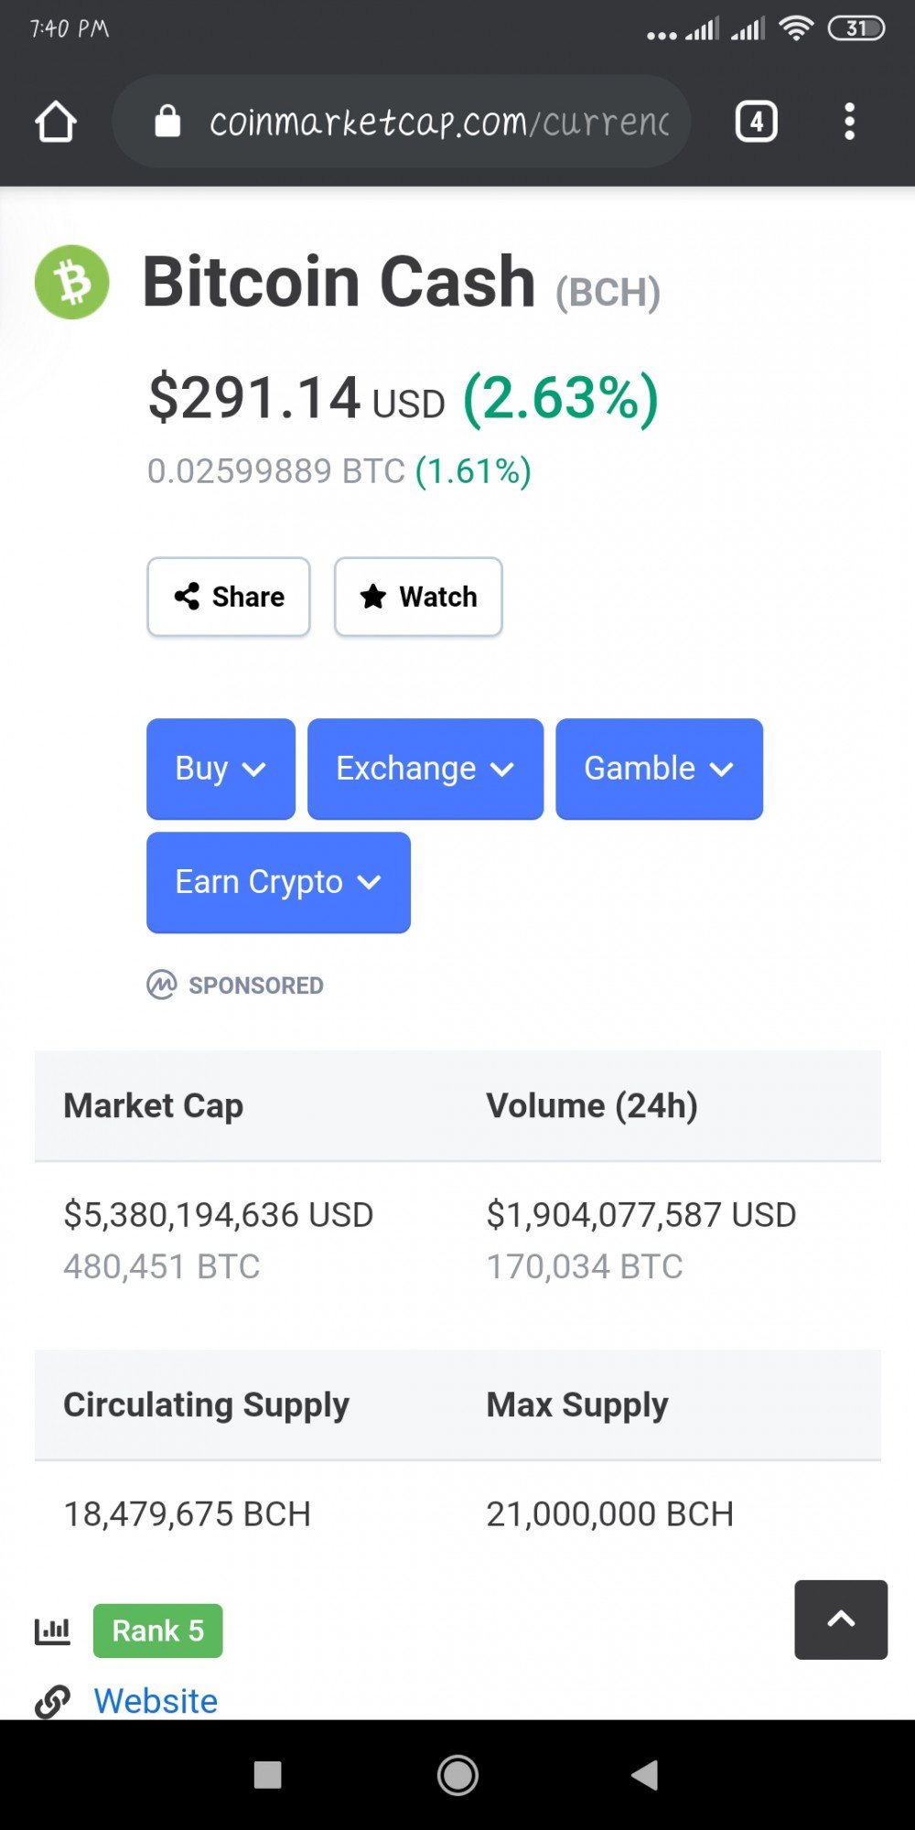Open the Earn Crypto dropdown
The height and width of the screenshot is (1830, 915).
[278, 882]
